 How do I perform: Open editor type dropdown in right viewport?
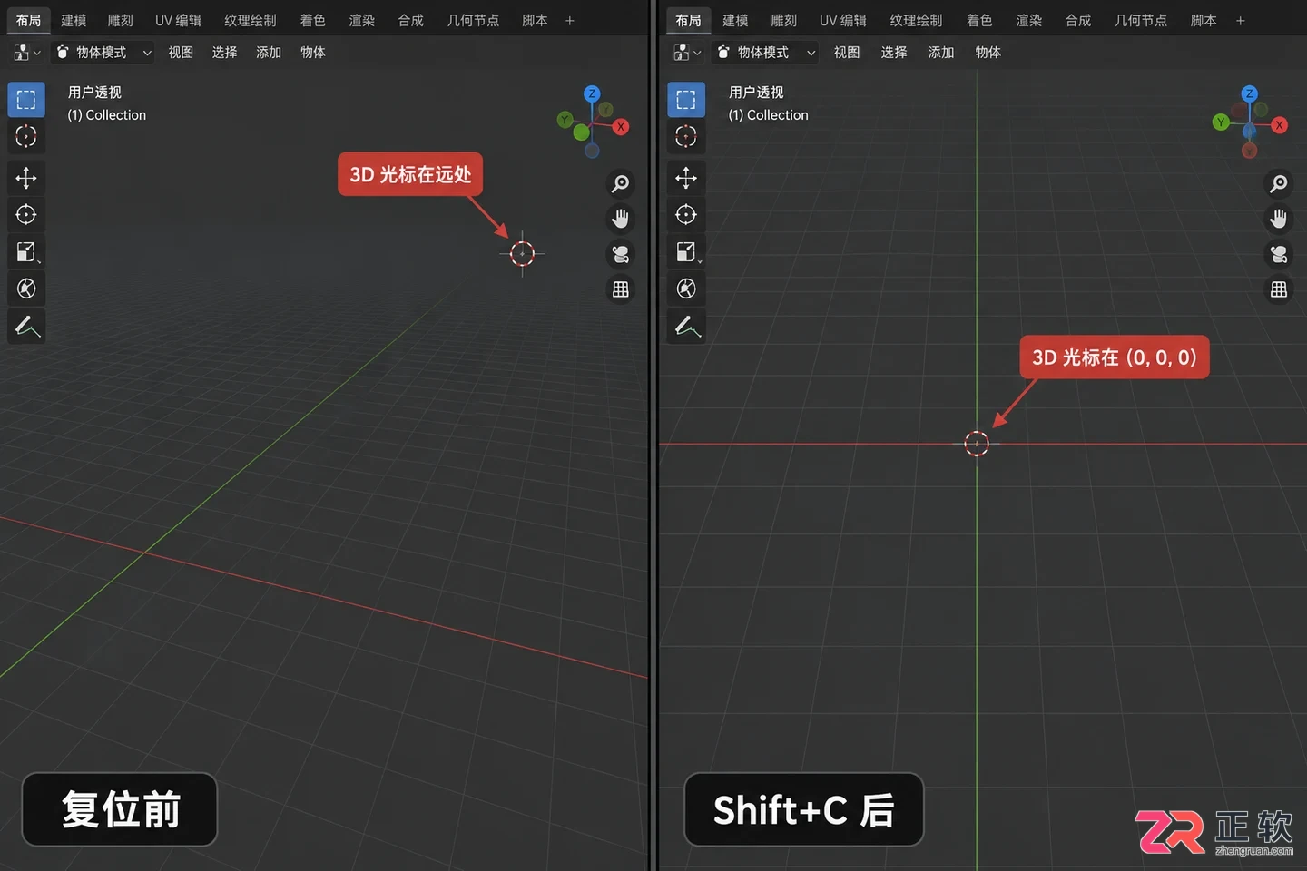[x=687, y=53]
